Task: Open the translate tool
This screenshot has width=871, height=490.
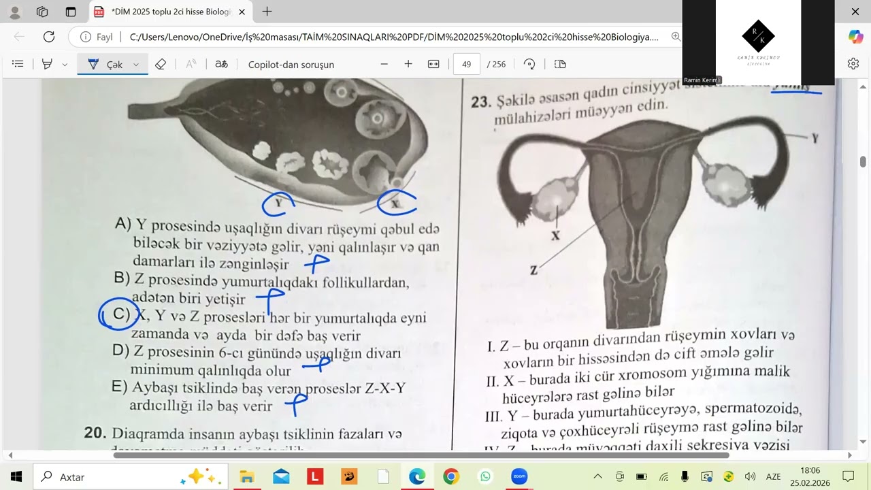Action: (221, 64)
